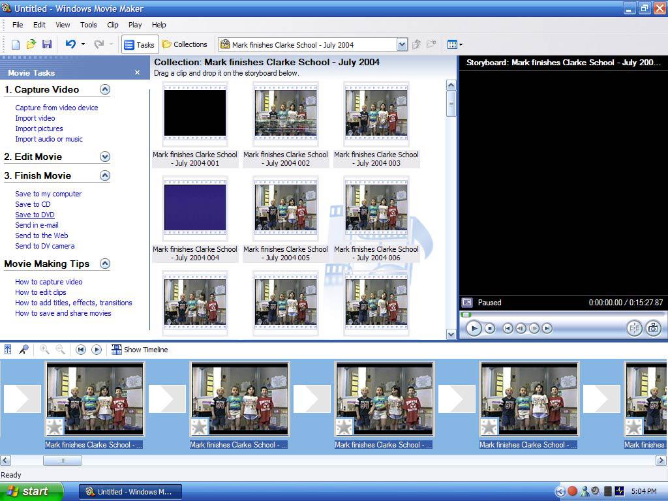Click the Next Frame button
This screenshot has width=668, height=501.
[x=534, y=329]
